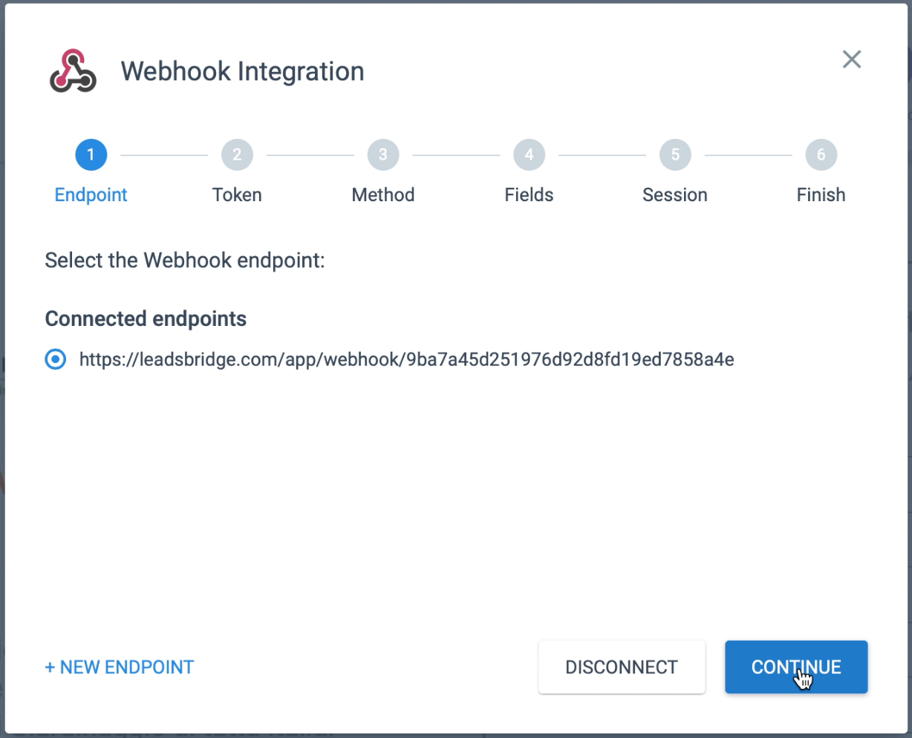Go to step 3 circle
912x738 pixels.
[x=383, y=154]
